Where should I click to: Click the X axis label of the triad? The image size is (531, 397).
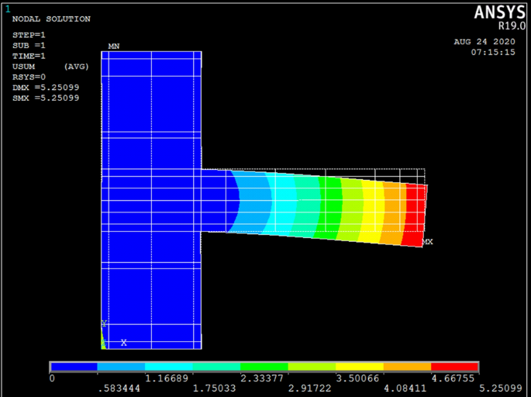click(x=123, y=342)
